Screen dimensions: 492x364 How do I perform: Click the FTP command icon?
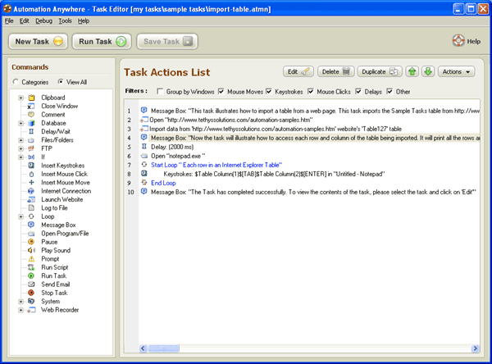point(31,148)
